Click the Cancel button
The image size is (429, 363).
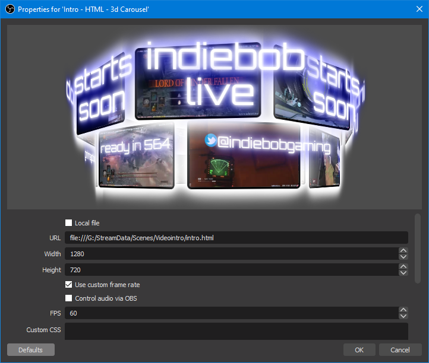[x=400, y=350]
